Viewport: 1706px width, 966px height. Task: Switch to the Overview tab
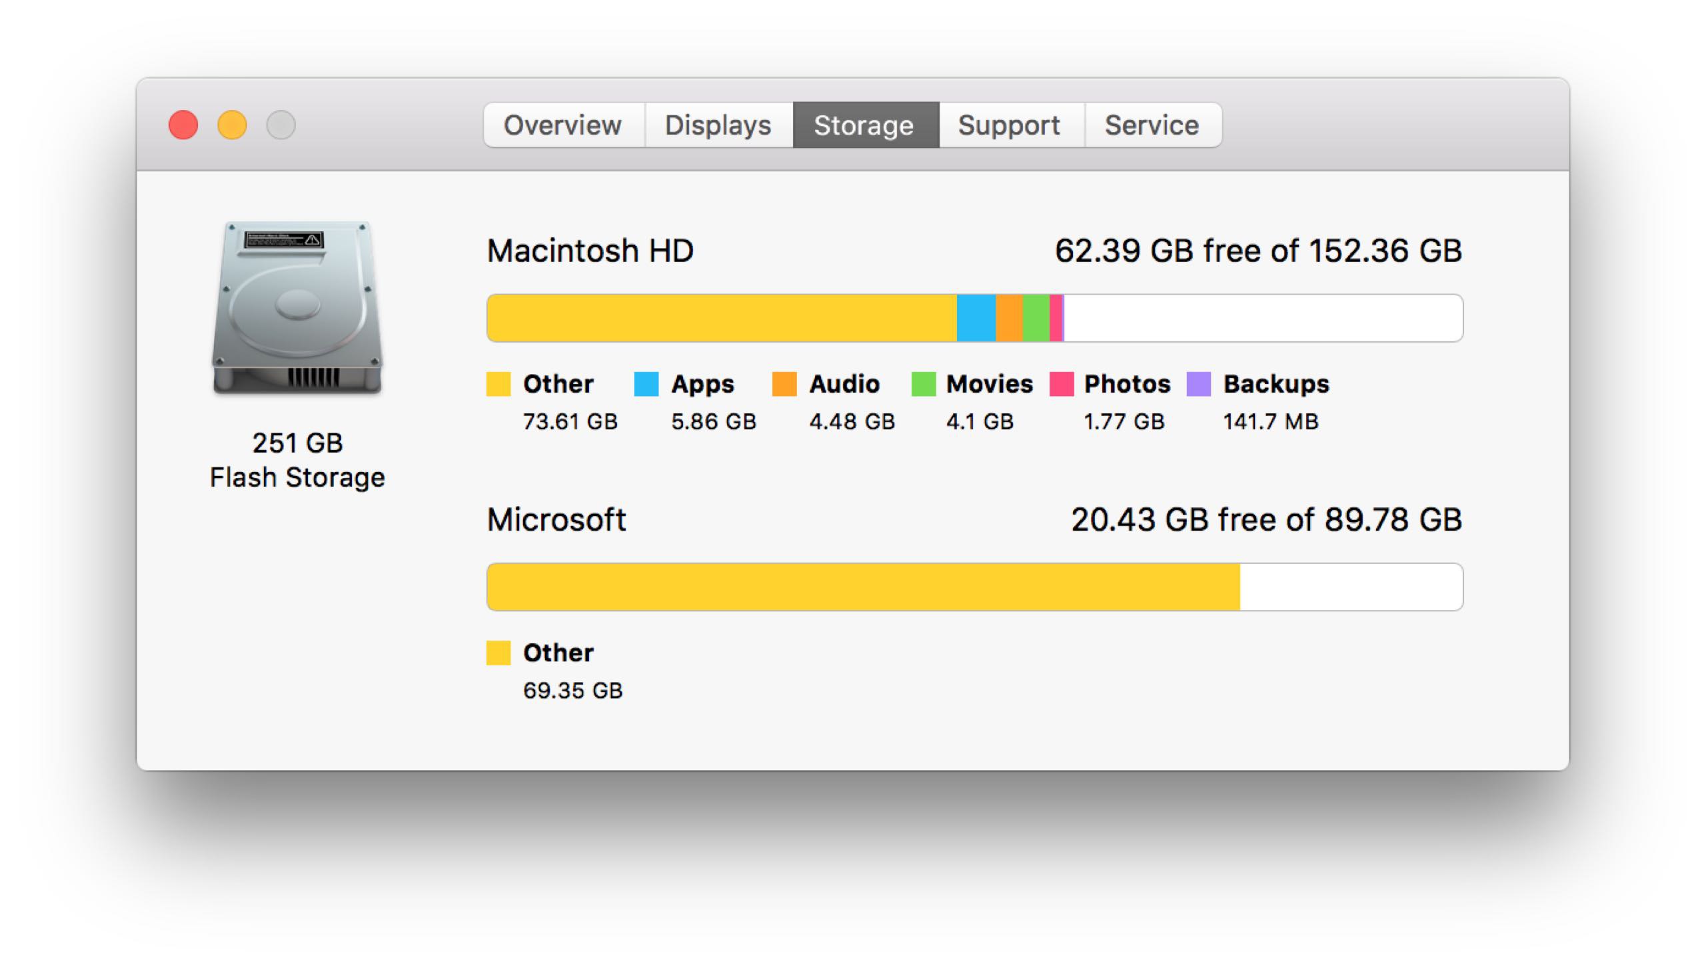pos(563,125)
